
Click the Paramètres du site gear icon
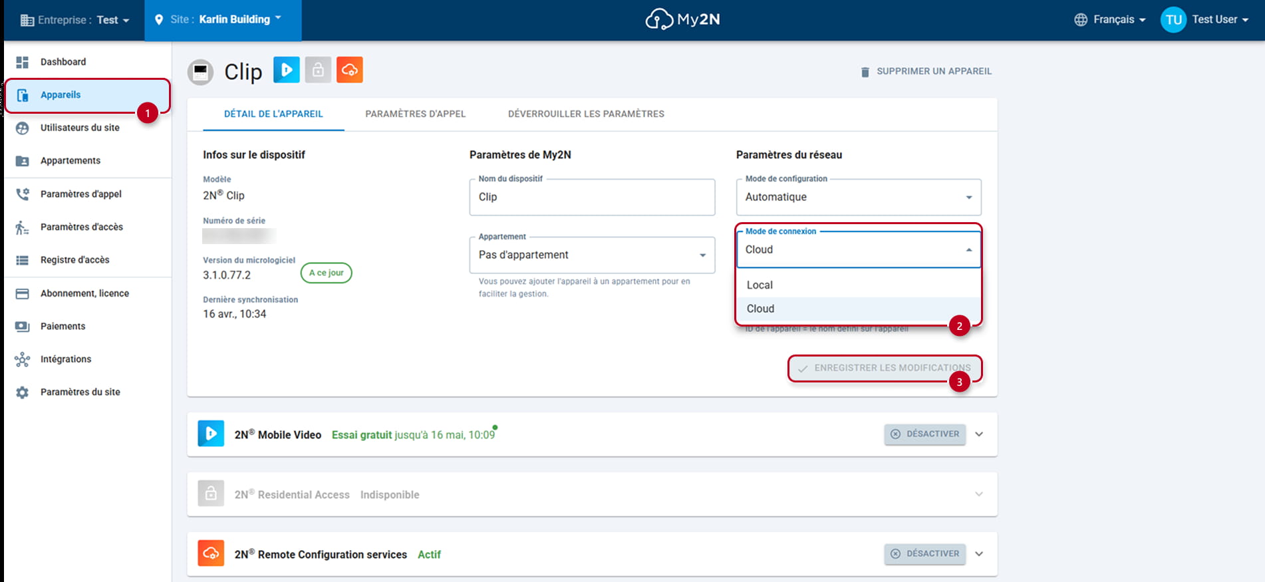(x=22, y=392)
